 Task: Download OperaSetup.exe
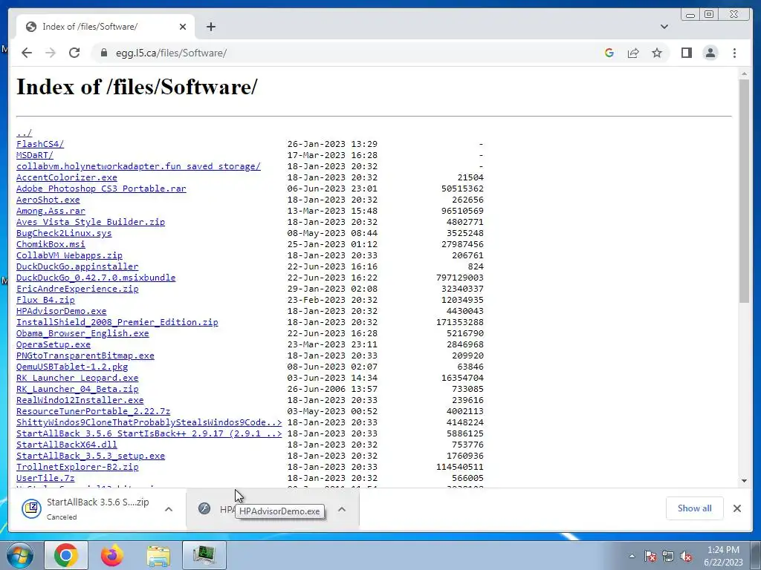tap(54, 344)
